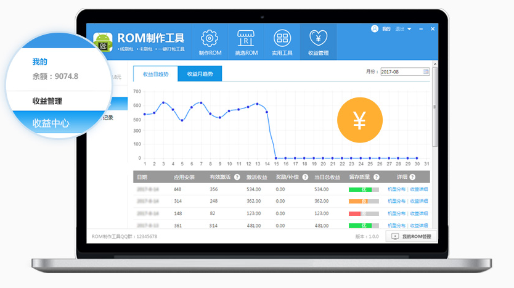Image resolution: width=514 pixels, height=288 pixels.
Task: Open the 实用工具 grid icon
Action: (282, 39)
